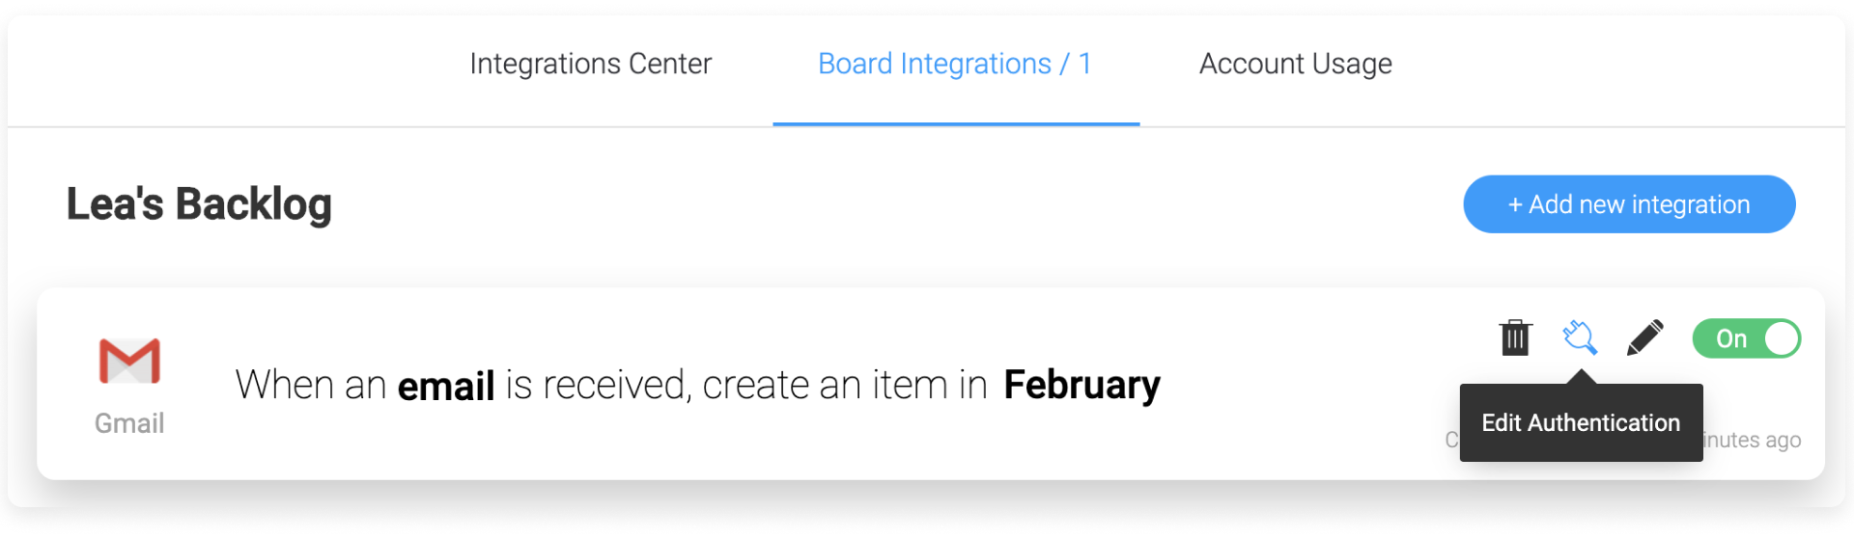The width and height of the screenshot is (1854, 538).
Task: Open the Integrations Center tab
Action: coord(590,64)
